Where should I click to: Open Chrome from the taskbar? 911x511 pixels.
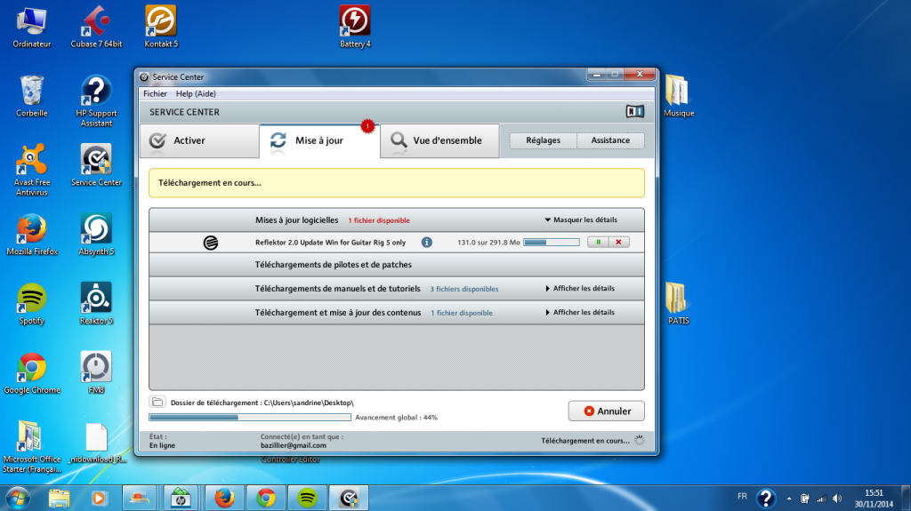[266, 498]
